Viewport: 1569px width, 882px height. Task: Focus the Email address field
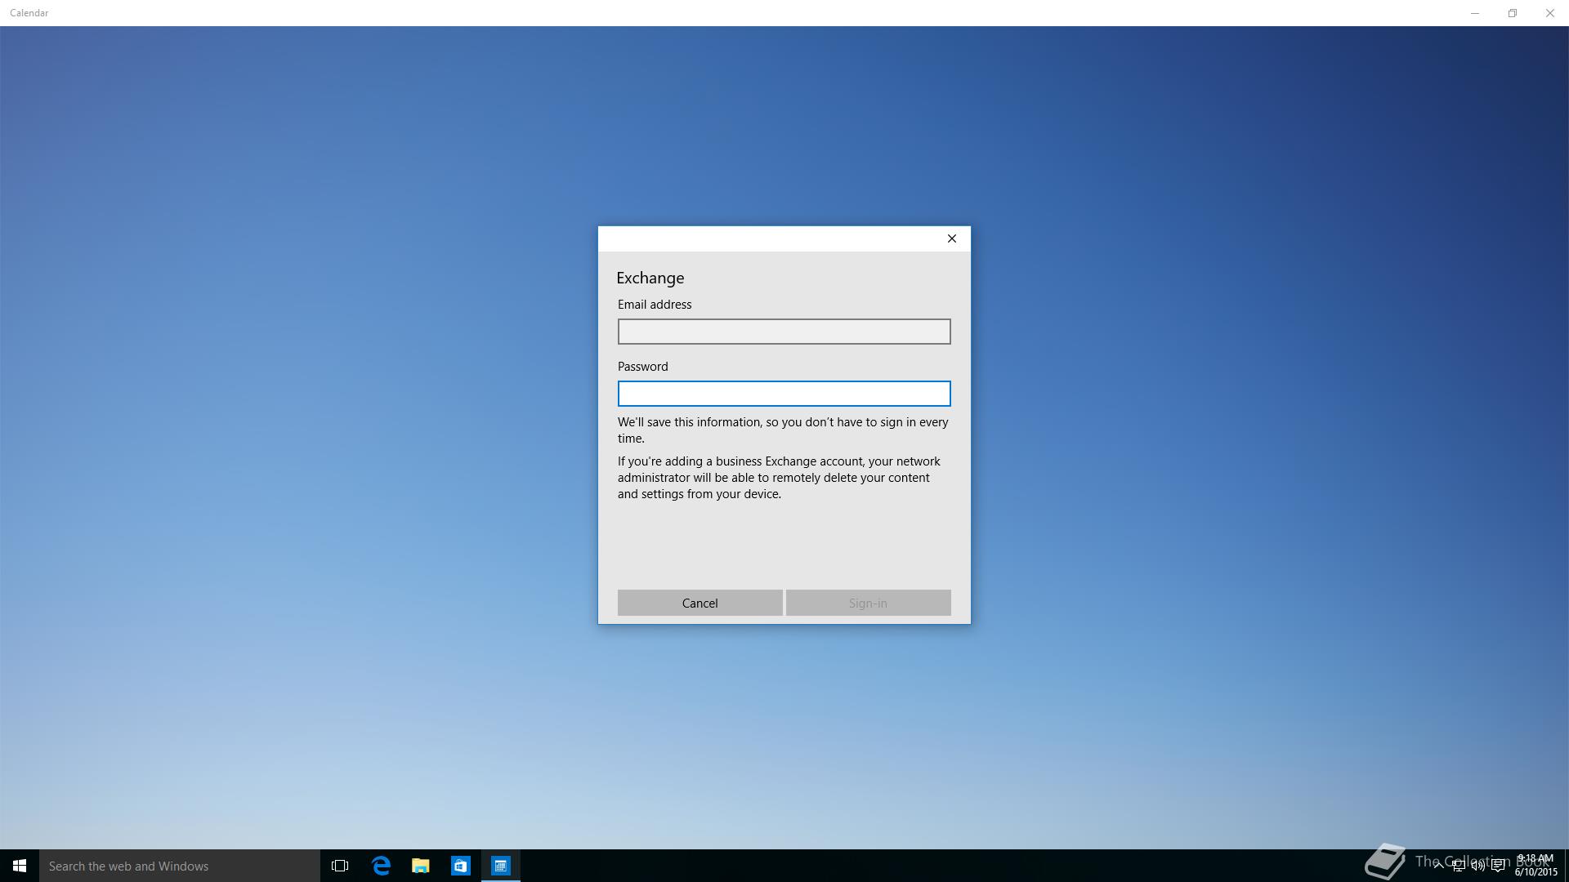(x=784, y=332)
